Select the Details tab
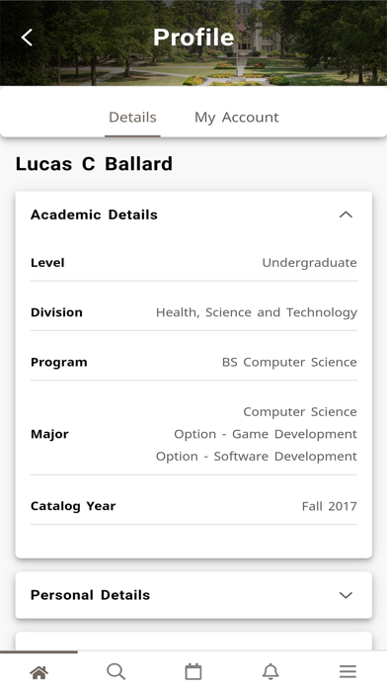The image size is (387, 688). coord(132,118)
